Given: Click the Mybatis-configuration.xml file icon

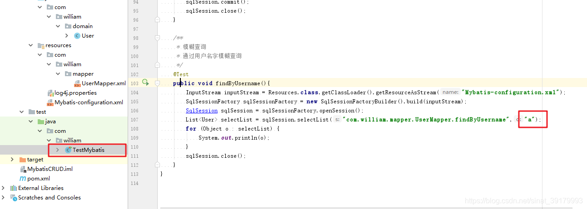Looking at the screenshot, I should [x=50, y=102].
